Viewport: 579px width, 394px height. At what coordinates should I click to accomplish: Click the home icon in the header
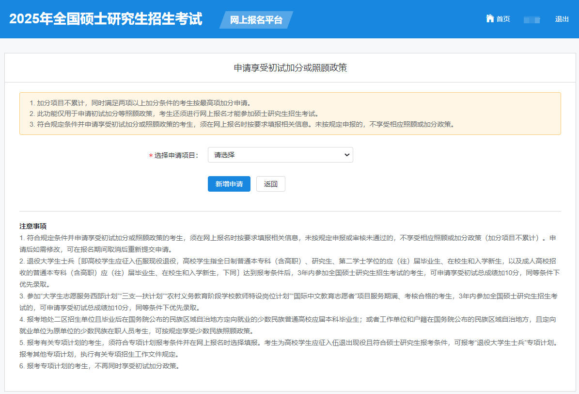(x=490, y=18)
